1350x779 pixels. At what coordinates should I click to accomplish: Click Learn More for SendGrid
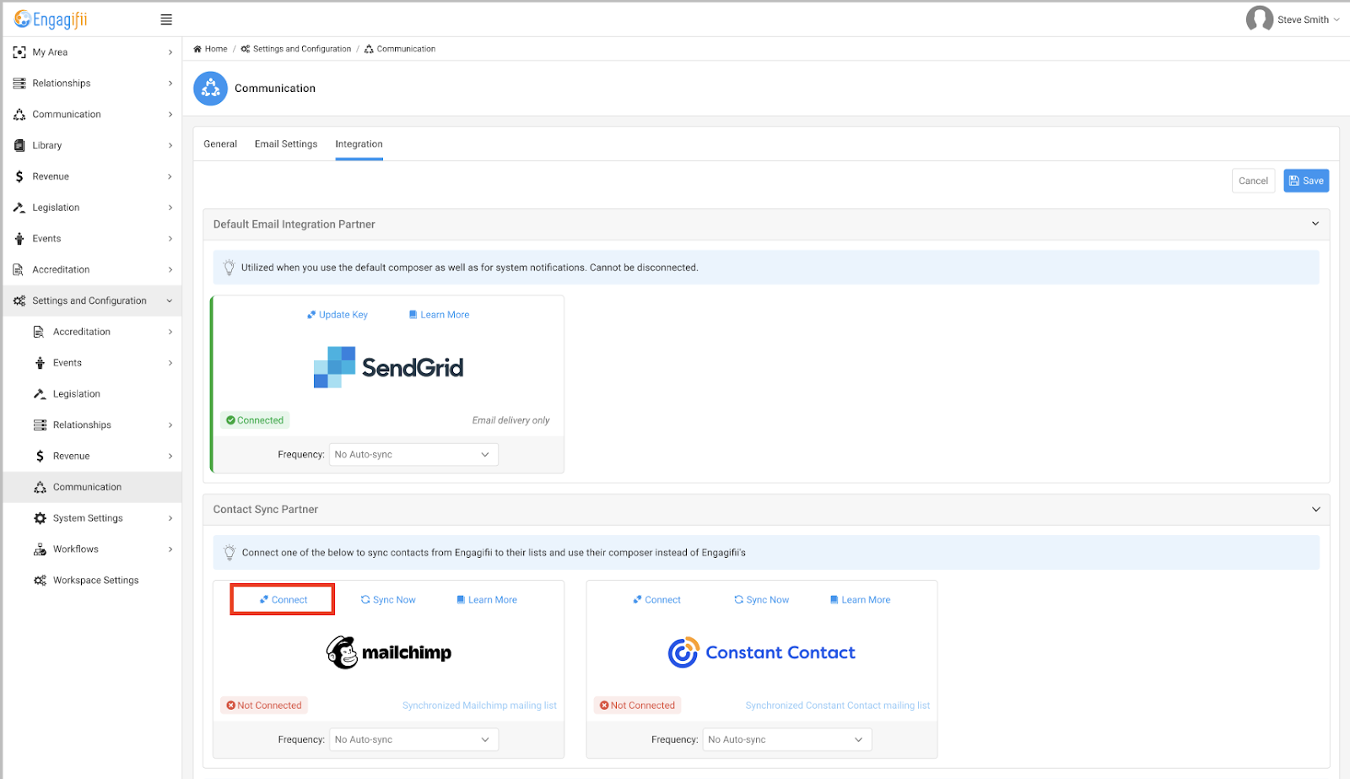(x=439, y=315)
